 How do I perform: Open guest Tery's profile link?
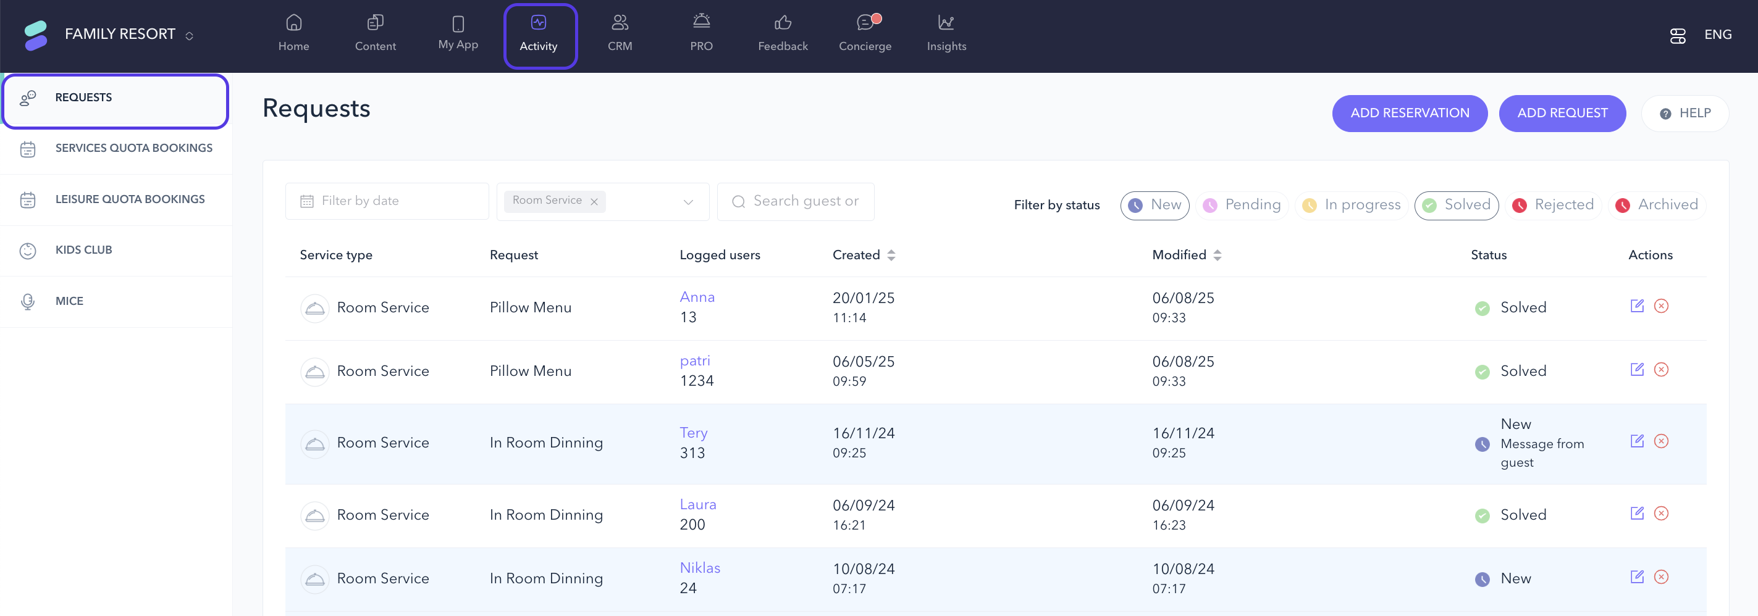coord(693,433)
